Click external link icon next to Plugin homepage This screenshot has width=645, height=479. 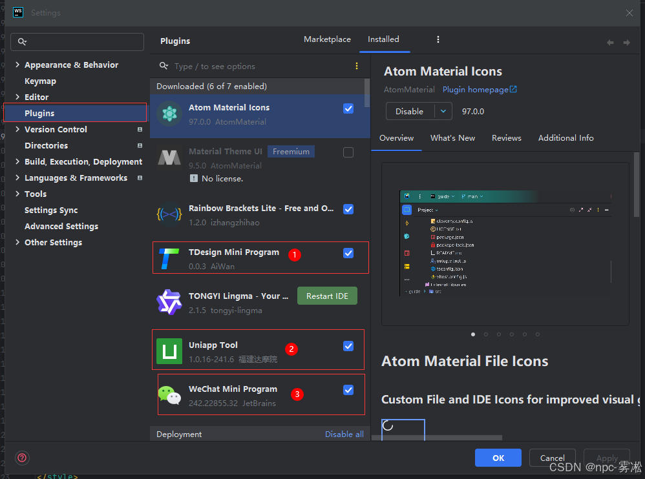click(x=513, y=89)
